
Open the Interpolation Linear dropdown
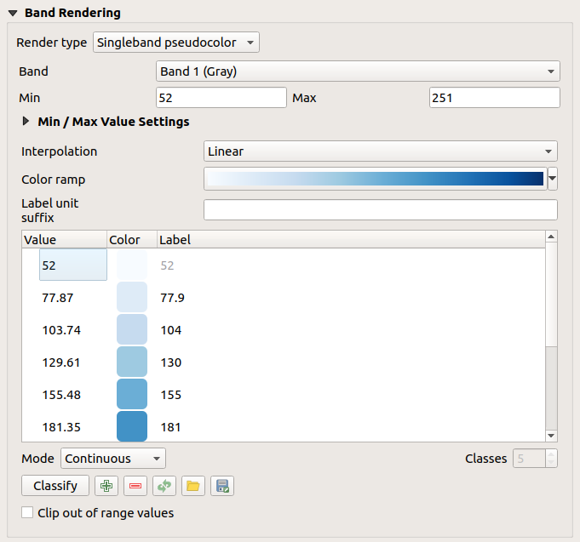coord(381,151)
